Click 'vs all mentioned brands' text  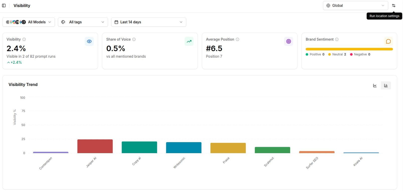click(x=126, y=56)
